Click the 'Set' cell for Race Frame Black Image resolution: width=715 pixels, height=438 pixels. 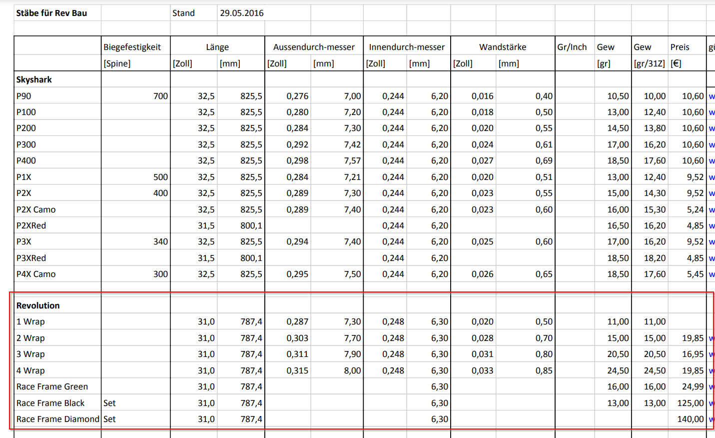click(x=109, y=403)
